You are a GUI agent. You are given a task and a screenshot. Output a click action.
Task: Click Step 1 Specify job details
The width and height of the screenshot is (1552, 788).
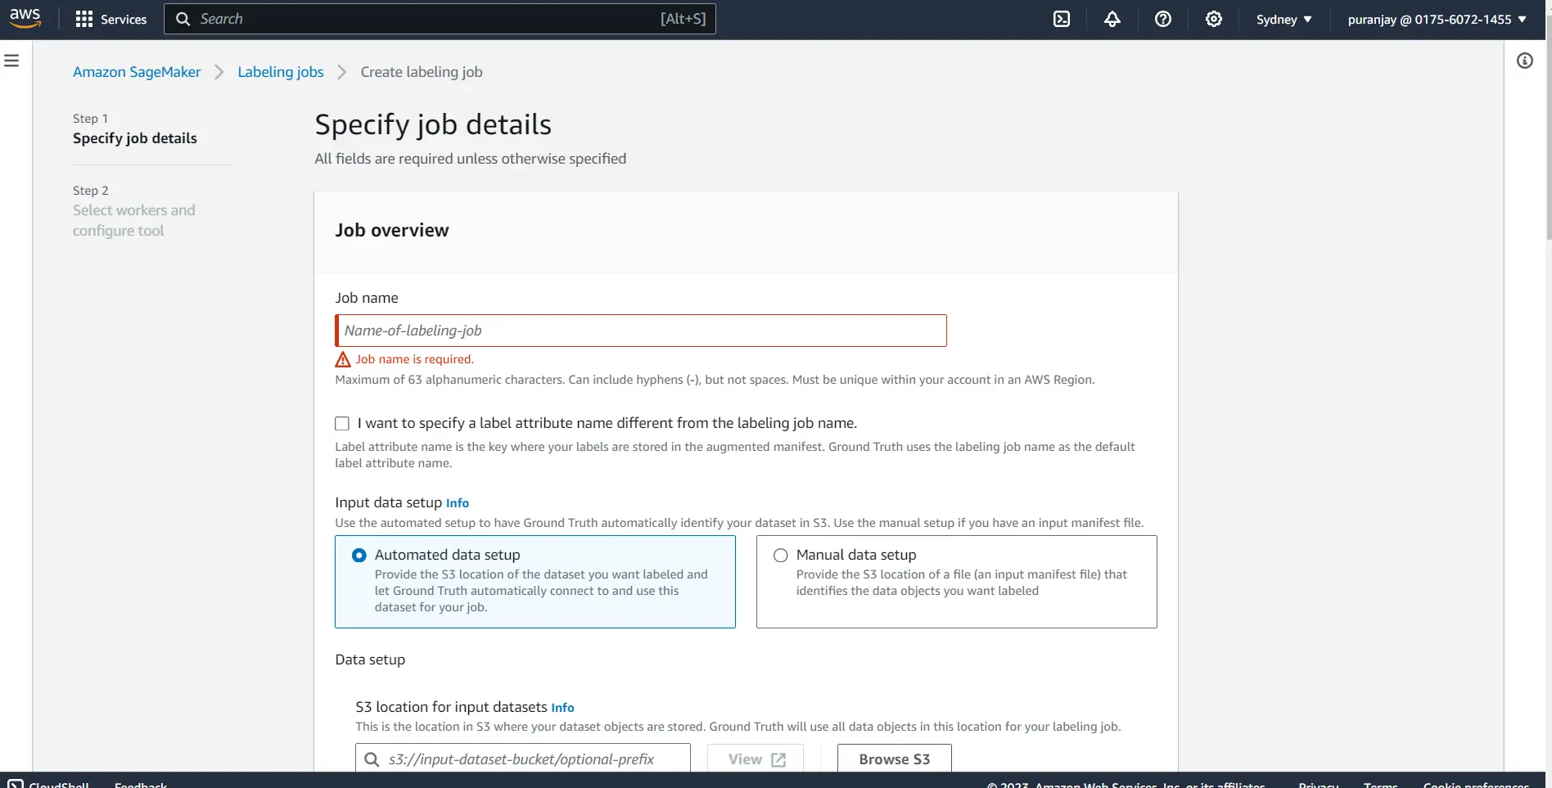(x=135, y=128)
